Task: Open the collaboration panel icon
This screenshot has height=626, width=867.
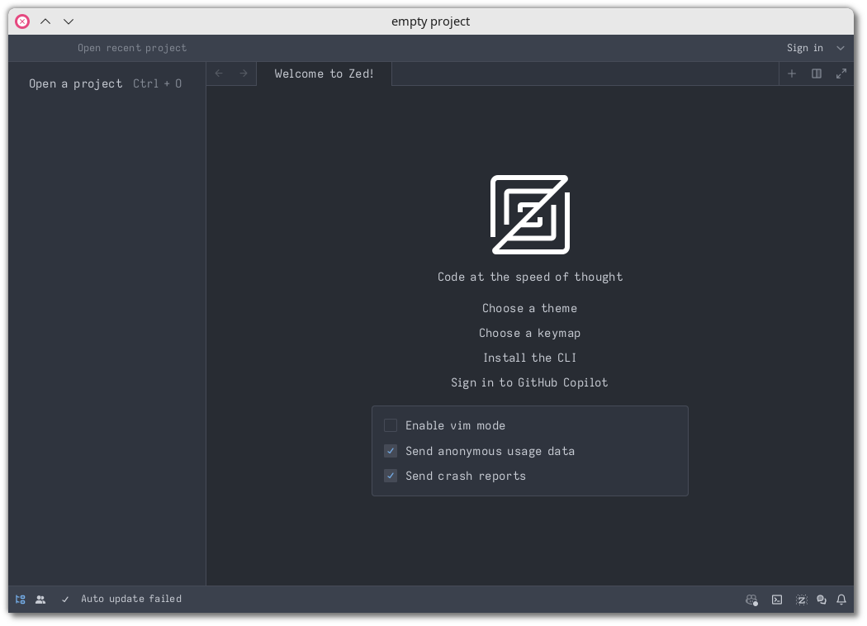Action: click(40, 600)
